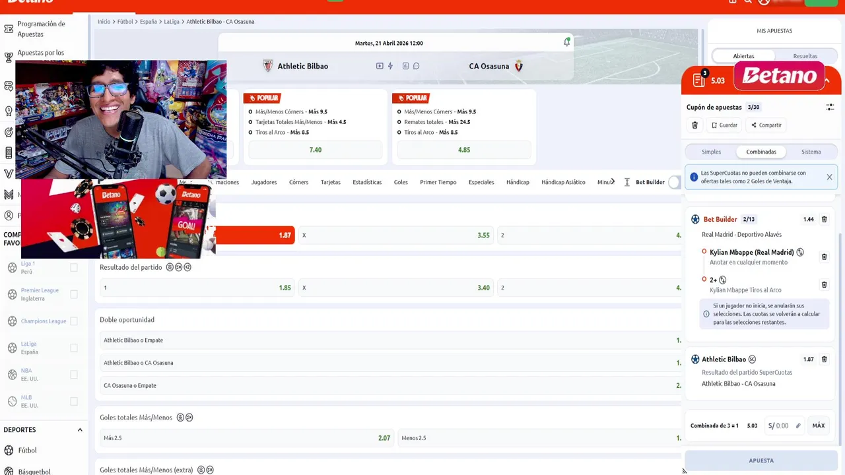845x475 pixels.
Task: Open the Córners markets tab
Action: coord(298,182)
